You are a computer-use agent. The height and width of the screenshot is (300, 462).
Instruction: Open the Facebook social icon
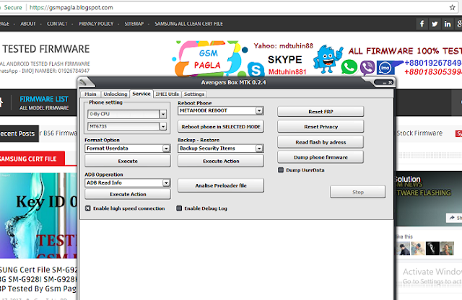(422, 24)
